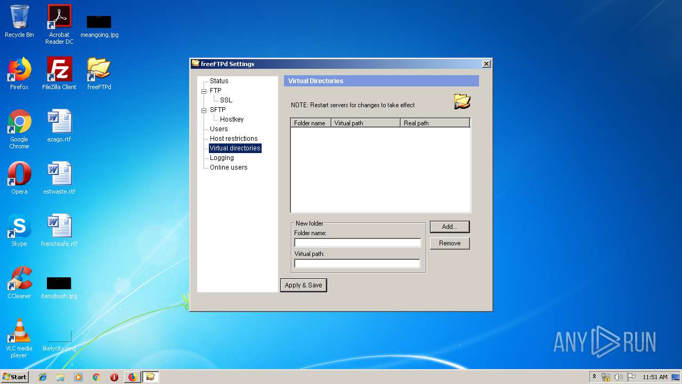Image resolution: width=682 pixels, height=384 pixels.
Task: Open freeFTPd desktop shortcut
Action: pyautogui.click(x=99, y=73)
